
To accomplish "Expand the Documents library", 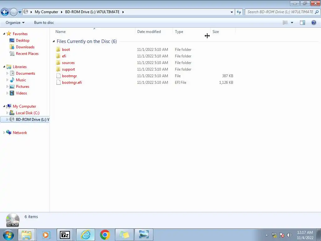I will pos(8,73).
